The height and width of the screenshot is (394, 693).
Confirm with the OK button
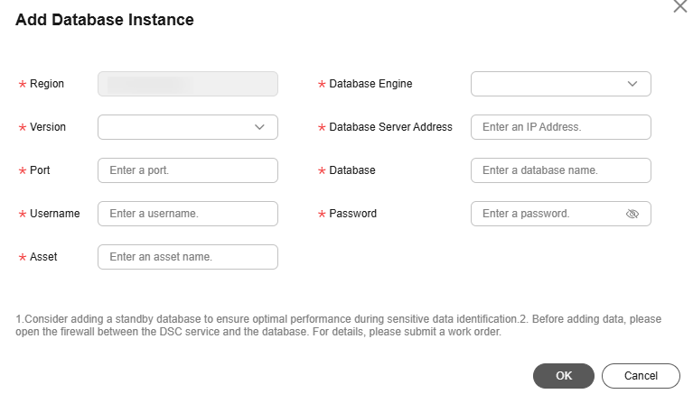click(x=563, y=376)
